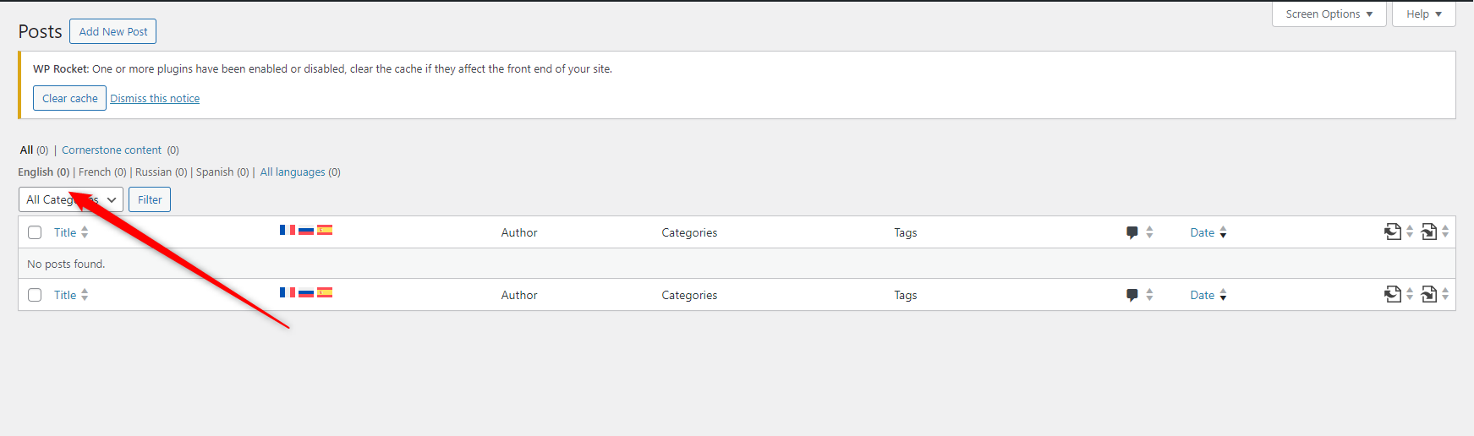
Task: Click the French flag in the header row
Action: [x=288, y=230]
